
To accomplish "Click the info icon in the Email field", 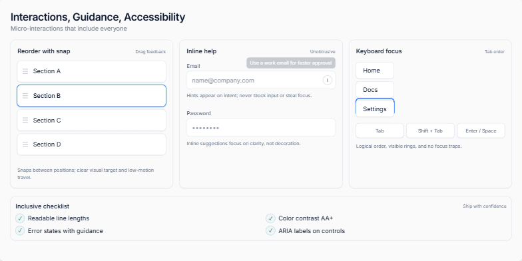I will 328,80.
